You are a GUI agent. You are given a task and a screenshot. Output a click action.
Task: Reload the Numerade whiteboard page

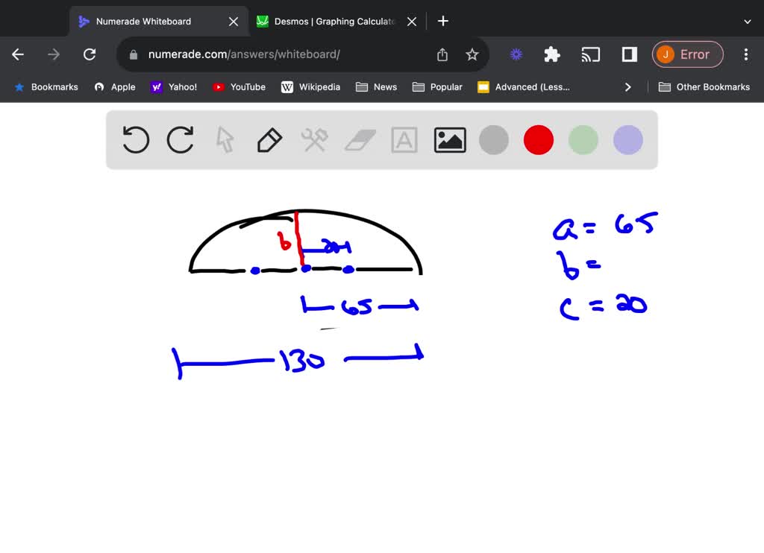(90, 54)
